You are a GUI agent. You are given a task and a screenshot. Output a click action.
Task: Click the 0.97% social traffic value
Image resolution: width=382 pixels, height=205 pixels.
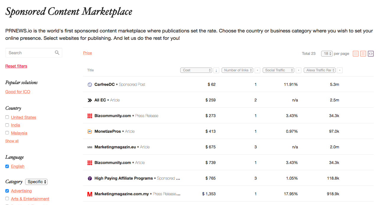(x=292, y=131)
